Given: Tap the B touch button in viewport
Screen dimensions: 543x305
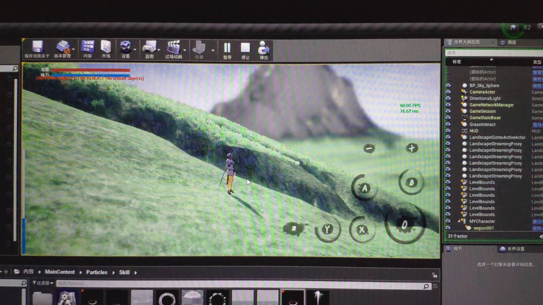Looking at the screenshot, I should click(x=411, y=182).
